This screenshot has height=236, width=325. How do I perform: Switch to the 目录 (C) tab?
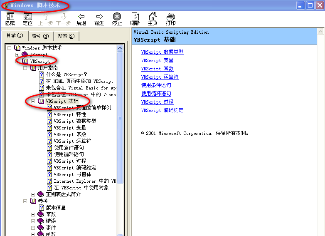tap(15, 35)
